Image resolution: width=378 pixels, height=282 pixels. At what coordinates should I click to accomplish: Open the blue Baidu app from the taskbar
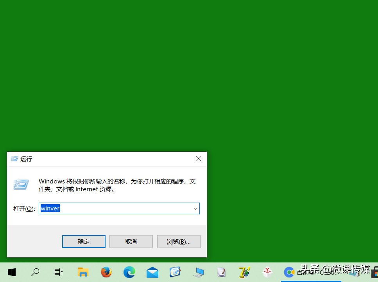289,272
